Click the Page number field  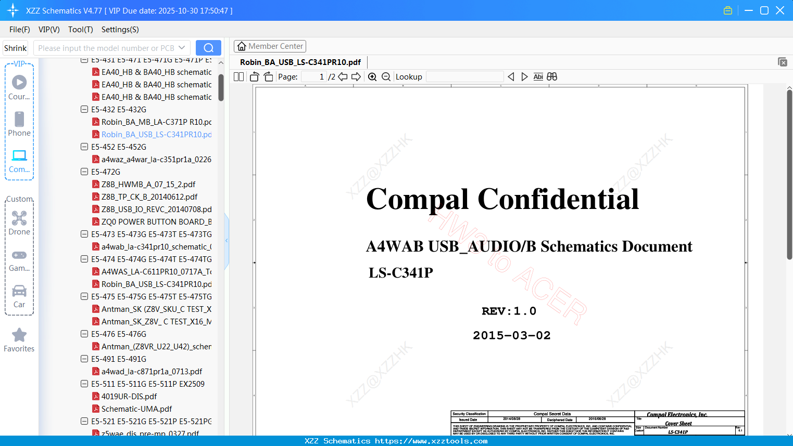tap(314, 76)
